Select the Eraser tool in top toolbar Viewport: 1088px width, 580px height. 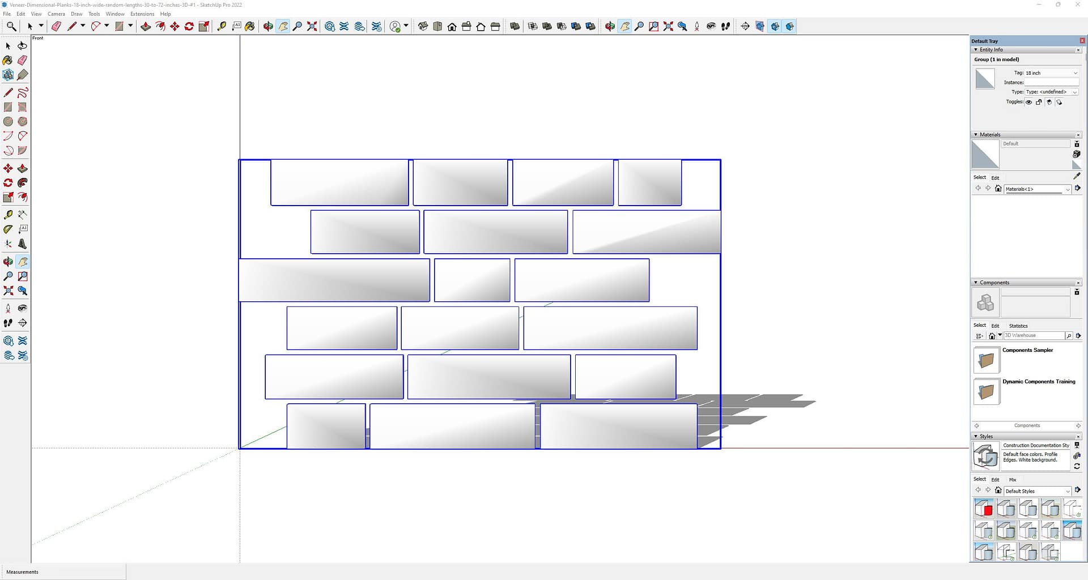pyautogui.click(x=56, y=26)
